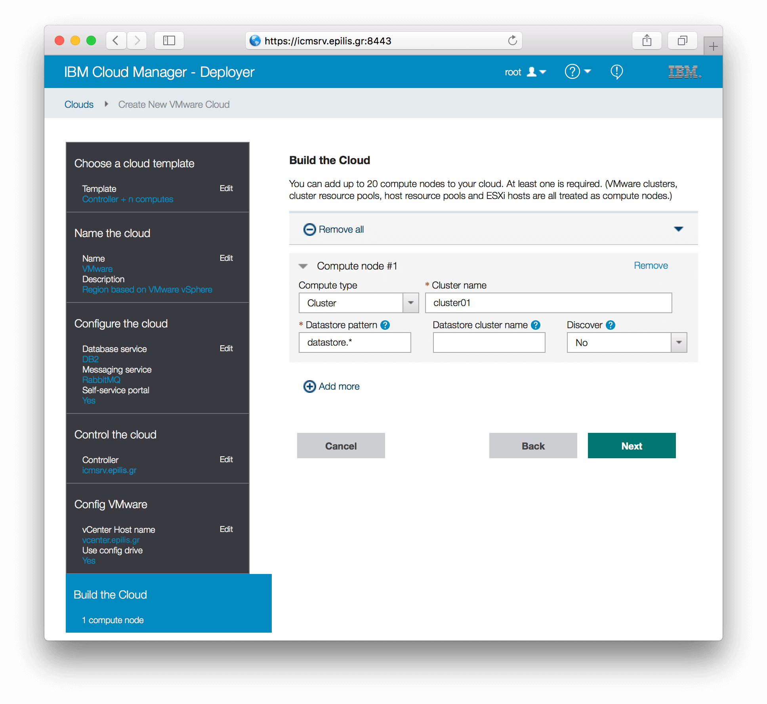This screenshot has height=704, width=767.
Task: Click the Remove all minus icon
Action: (x=309, y=230)
